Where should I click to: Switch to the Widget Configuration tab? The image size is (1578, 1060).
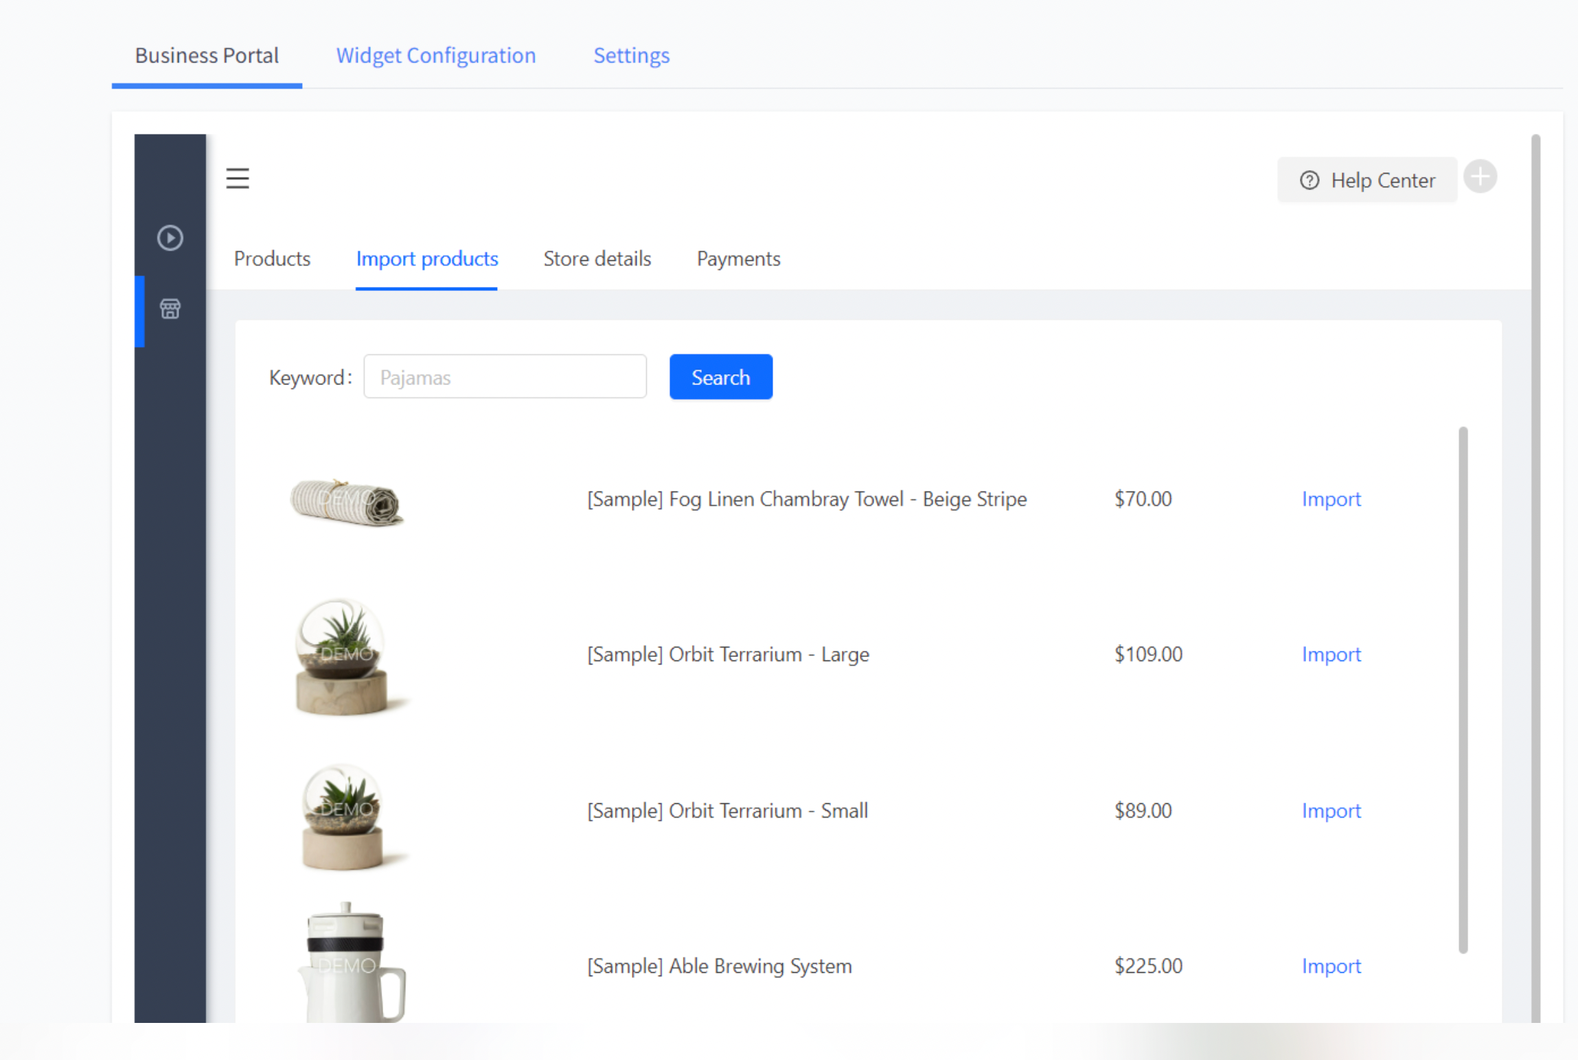pyautogui.click(x=436, y=56)
